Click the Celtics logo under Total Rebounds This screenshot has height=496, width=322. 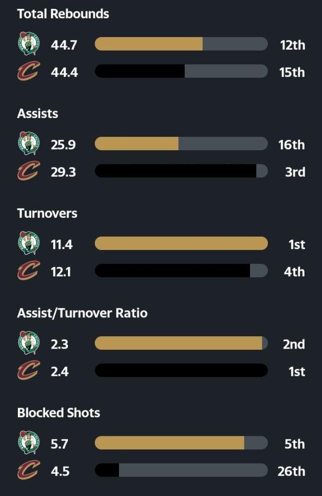(29, 44)
